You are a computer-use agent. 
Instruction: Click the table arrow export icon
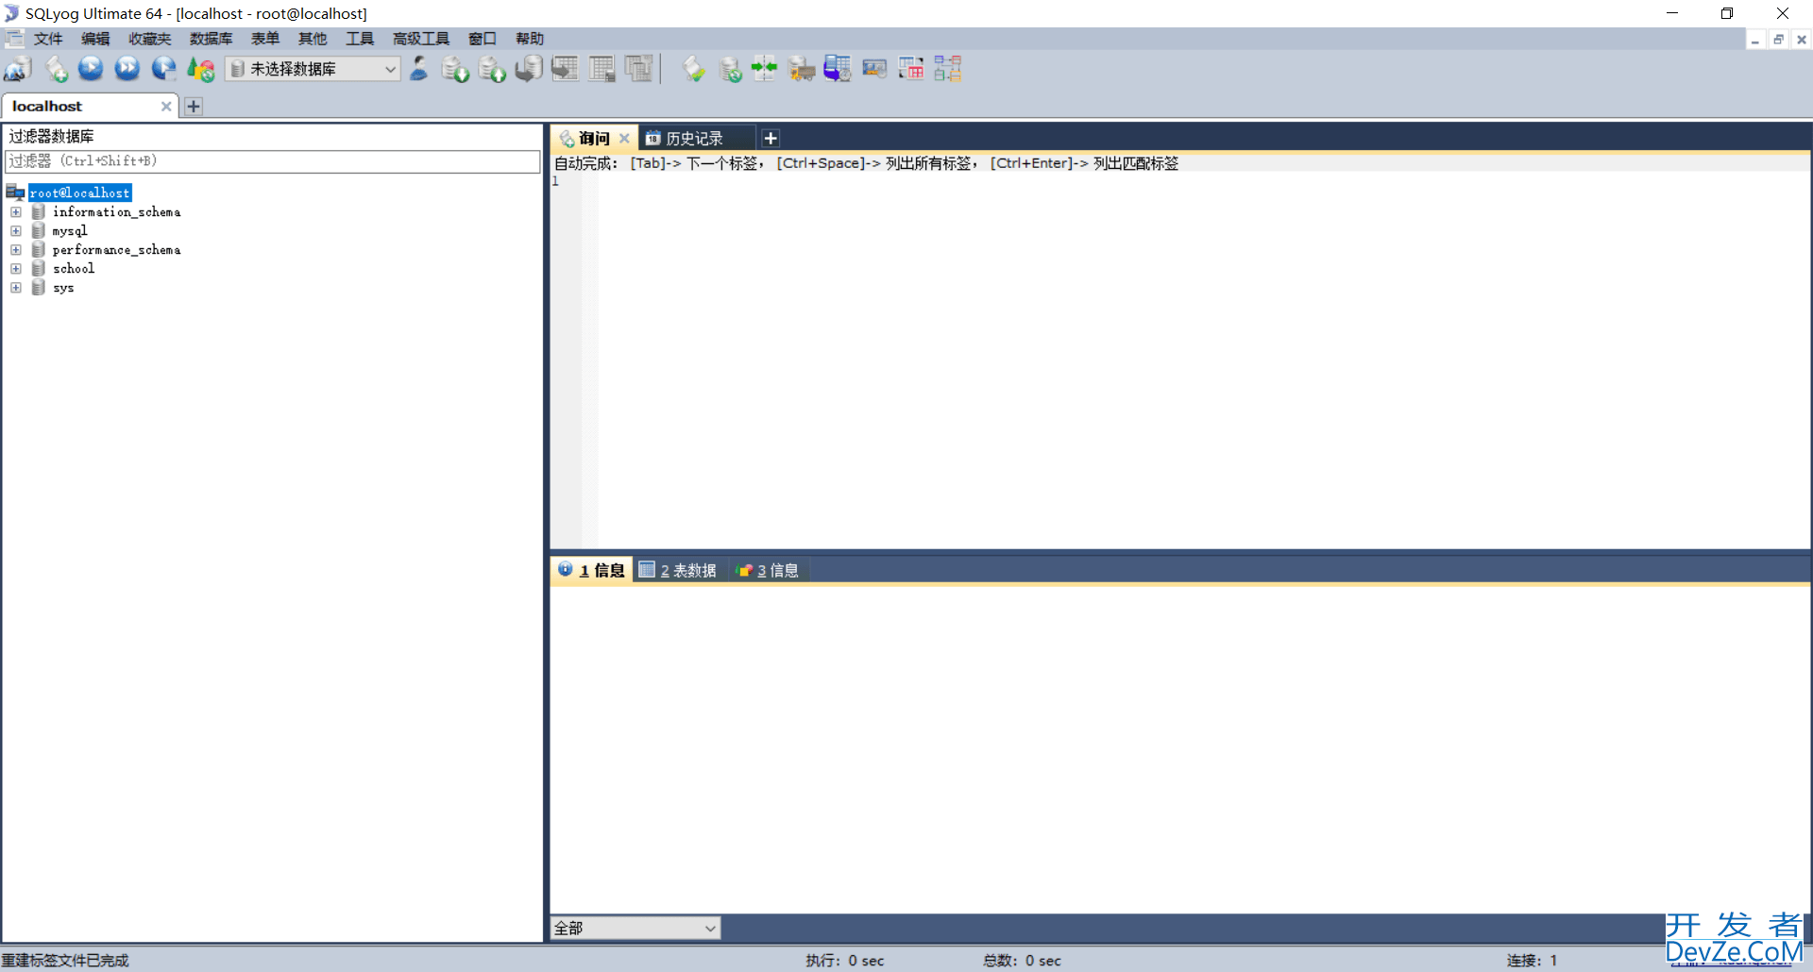[x=565, y=69]
